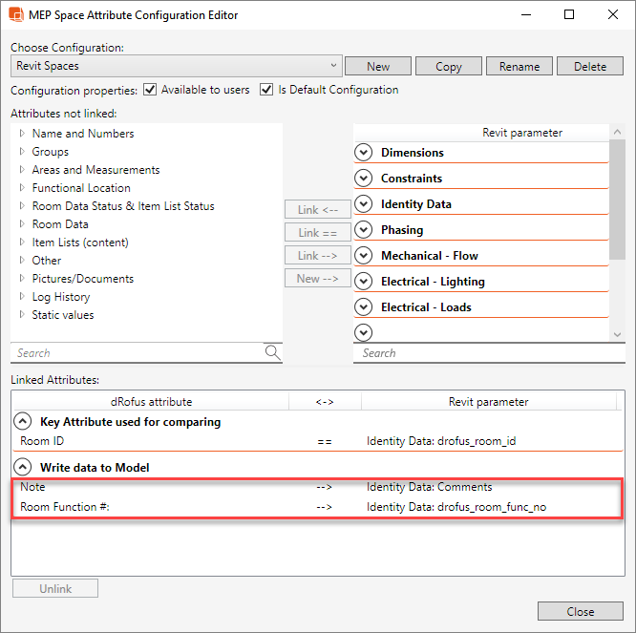
Task: Expand the Name and Numbers tree node
Action: click(22, 134)
